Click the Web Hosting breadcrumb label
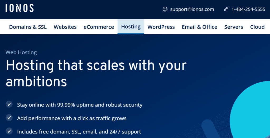This screenshot has width=270, height=138. pos(21,52)
